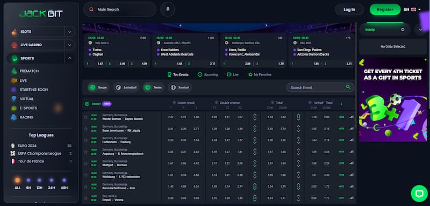
Task: Favorite the Werder Bremen – Bayern Munich match star
Action: [86, 117]
